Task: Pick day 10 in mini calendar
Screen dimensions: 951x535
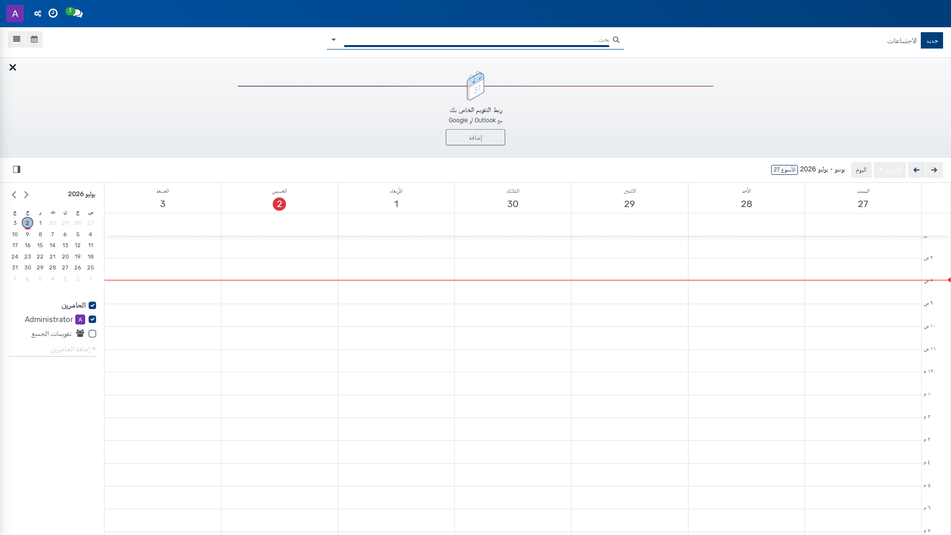Action: tap(15, 234)
